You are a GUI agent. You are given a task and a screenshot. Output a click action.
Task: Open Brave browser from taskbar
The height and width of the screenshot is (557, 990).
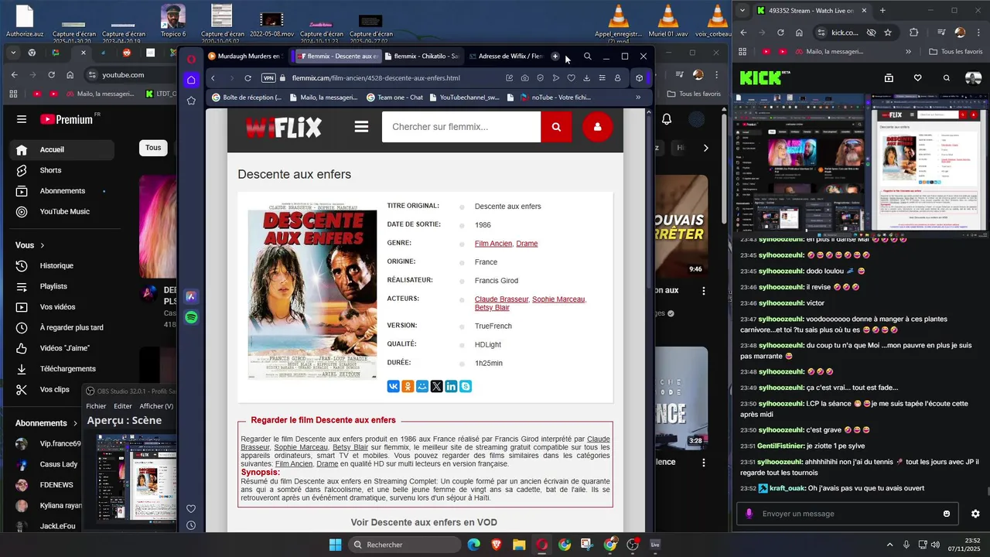496,545
